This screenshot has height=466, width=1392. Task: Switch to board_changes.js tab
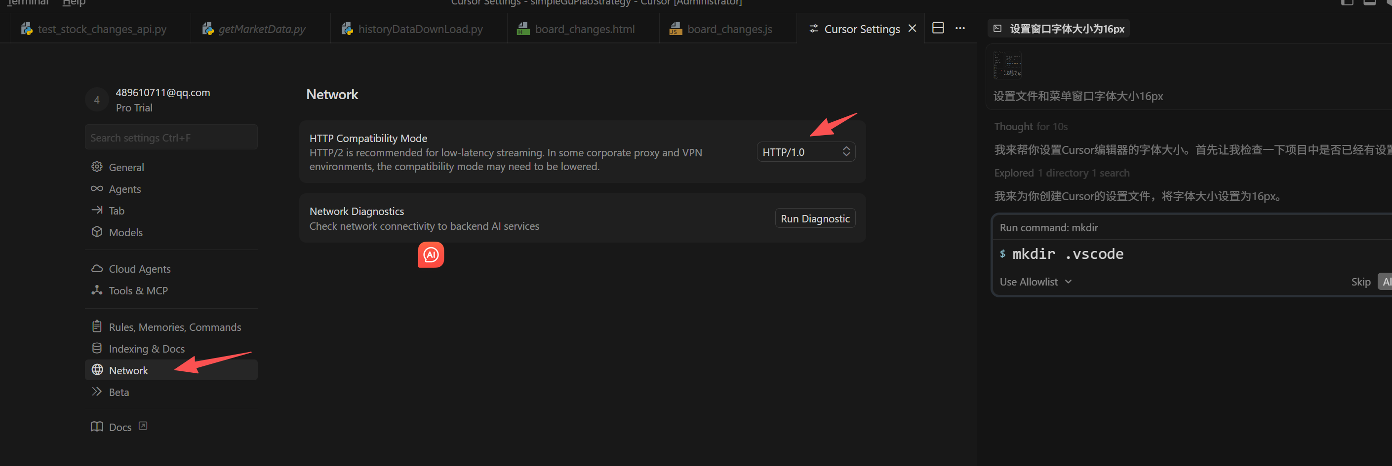click(x=728, y=29)
